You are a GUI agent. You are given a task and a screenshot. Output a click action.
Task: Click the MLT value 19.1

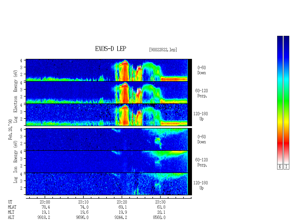(x=46, y=212)
